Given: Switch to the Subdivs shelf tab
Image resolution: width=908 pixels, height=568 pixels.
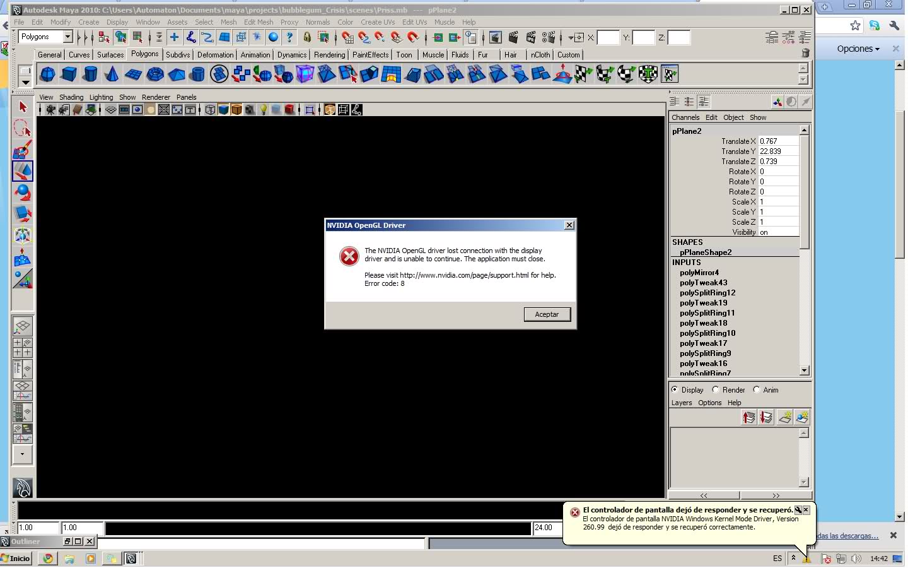Looking at the screenshot, I should pos(178,55).
